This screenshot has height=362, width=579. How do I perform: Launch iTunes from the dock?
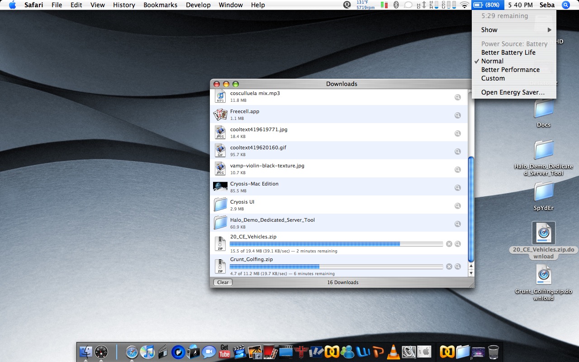tap(147, 352)
